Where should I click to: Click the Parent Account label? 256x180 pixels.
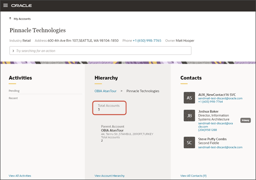[x=112, y=127]
